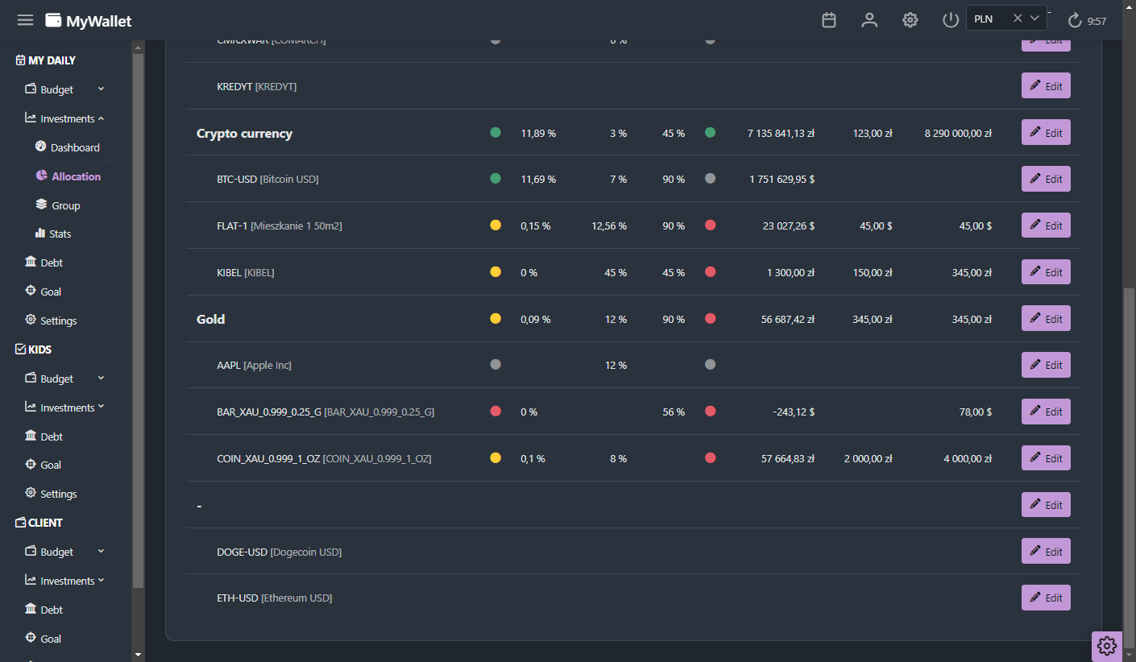
Task: Click the CLIENT section wallet icon
Action: pos(21,523)
